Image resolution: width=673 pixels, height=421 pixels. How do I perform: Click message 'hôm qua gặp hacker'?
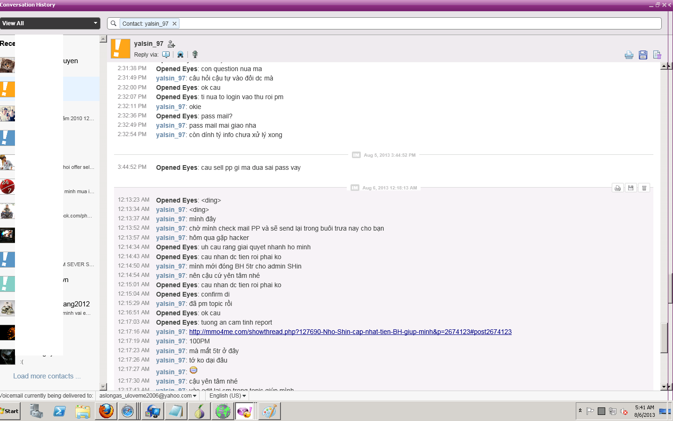[x=219, y=238]
